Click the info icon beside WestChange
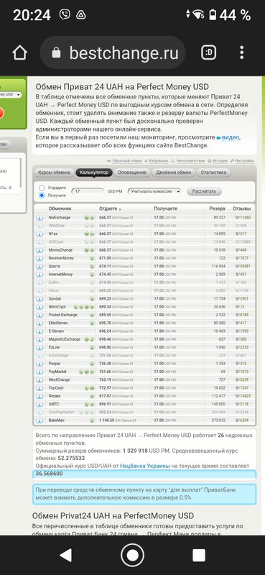Viewport: 265px width, 575px height. coord(39,380)
